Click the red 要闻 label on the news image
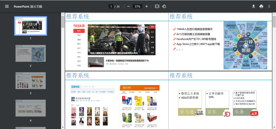Screen dimensions: 276x129 point(152,27)
